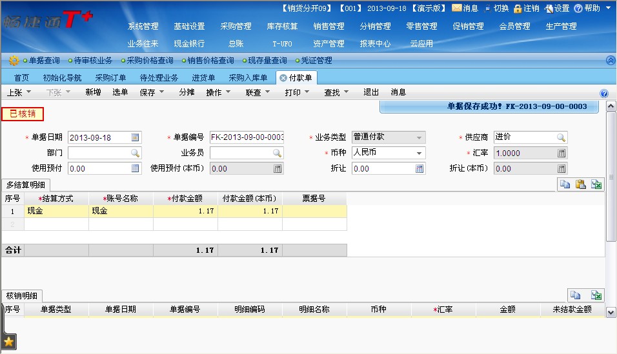This screenshot has width=617, height=354.
Task: Open the 使用预付 picker icon
Action: [135, 168]
